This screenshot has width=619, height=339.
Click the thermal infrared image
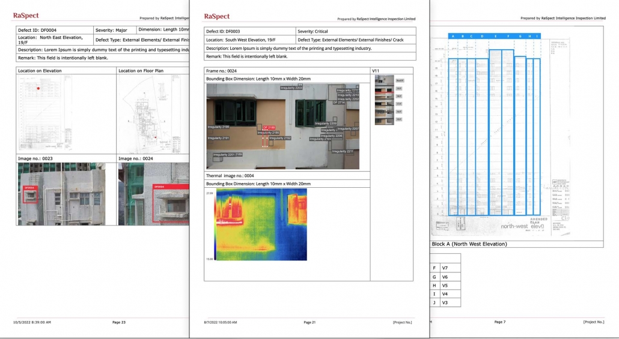(261, 224)
